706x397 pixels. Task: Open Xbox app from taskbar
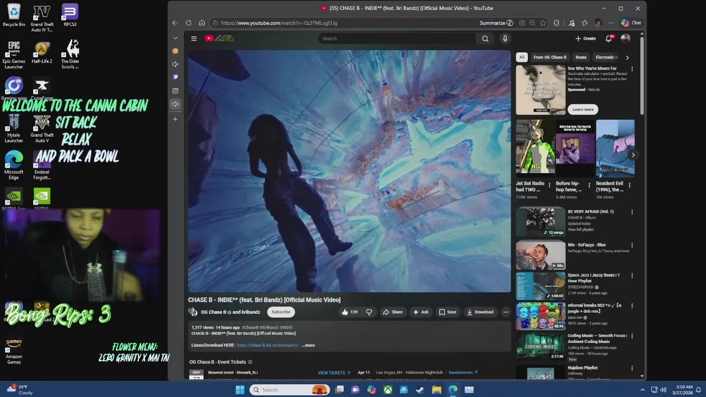(388, 390)
